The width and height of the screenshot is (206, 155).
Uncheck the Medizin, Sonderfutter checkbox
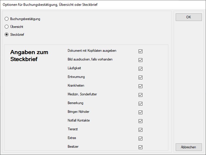140,95
